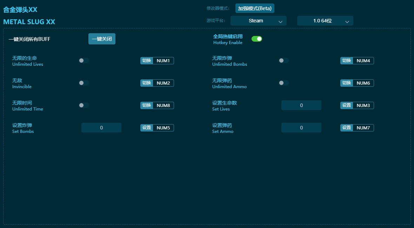This screenshot has height=228, width=414.
Task: Click the Set Ammo value field
Action: 301,128
